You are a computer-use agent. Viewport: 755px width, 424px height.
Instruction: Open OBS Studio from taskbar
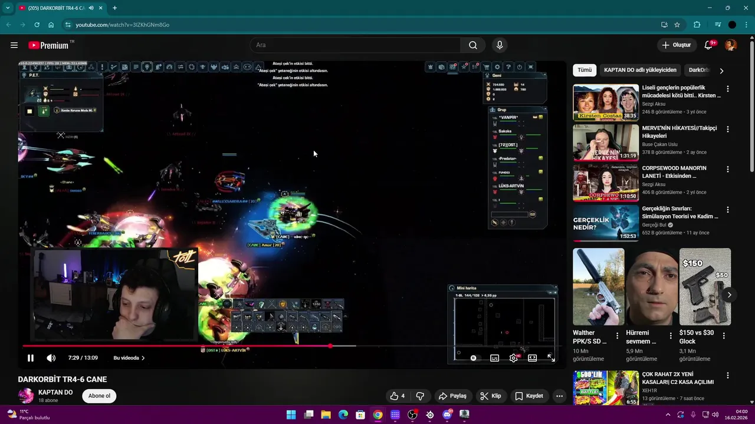(x=412, y=415)
